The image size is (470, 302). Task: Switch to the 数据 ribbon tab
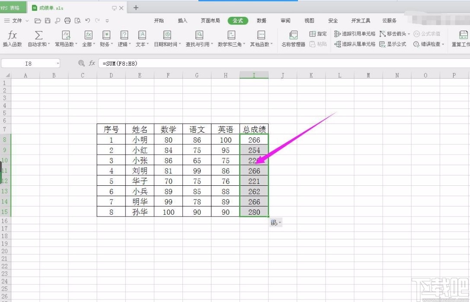click(261, 20)
